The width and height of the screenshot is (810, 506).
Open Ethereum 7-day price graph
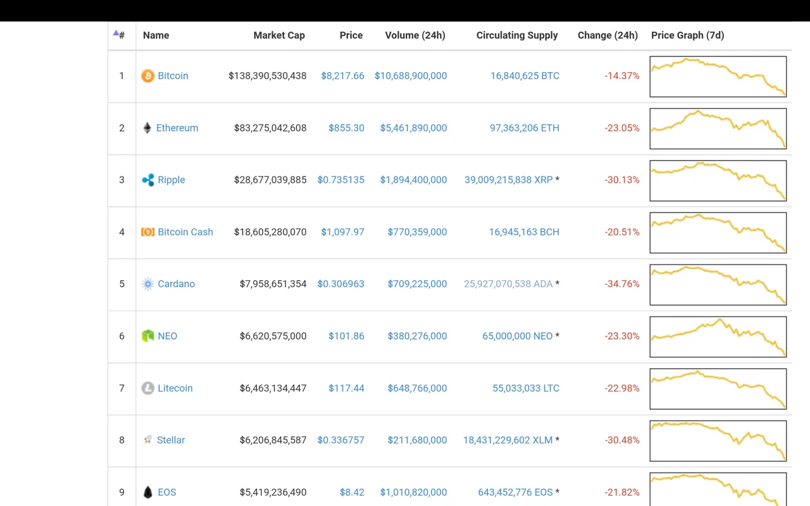point(718,128)
